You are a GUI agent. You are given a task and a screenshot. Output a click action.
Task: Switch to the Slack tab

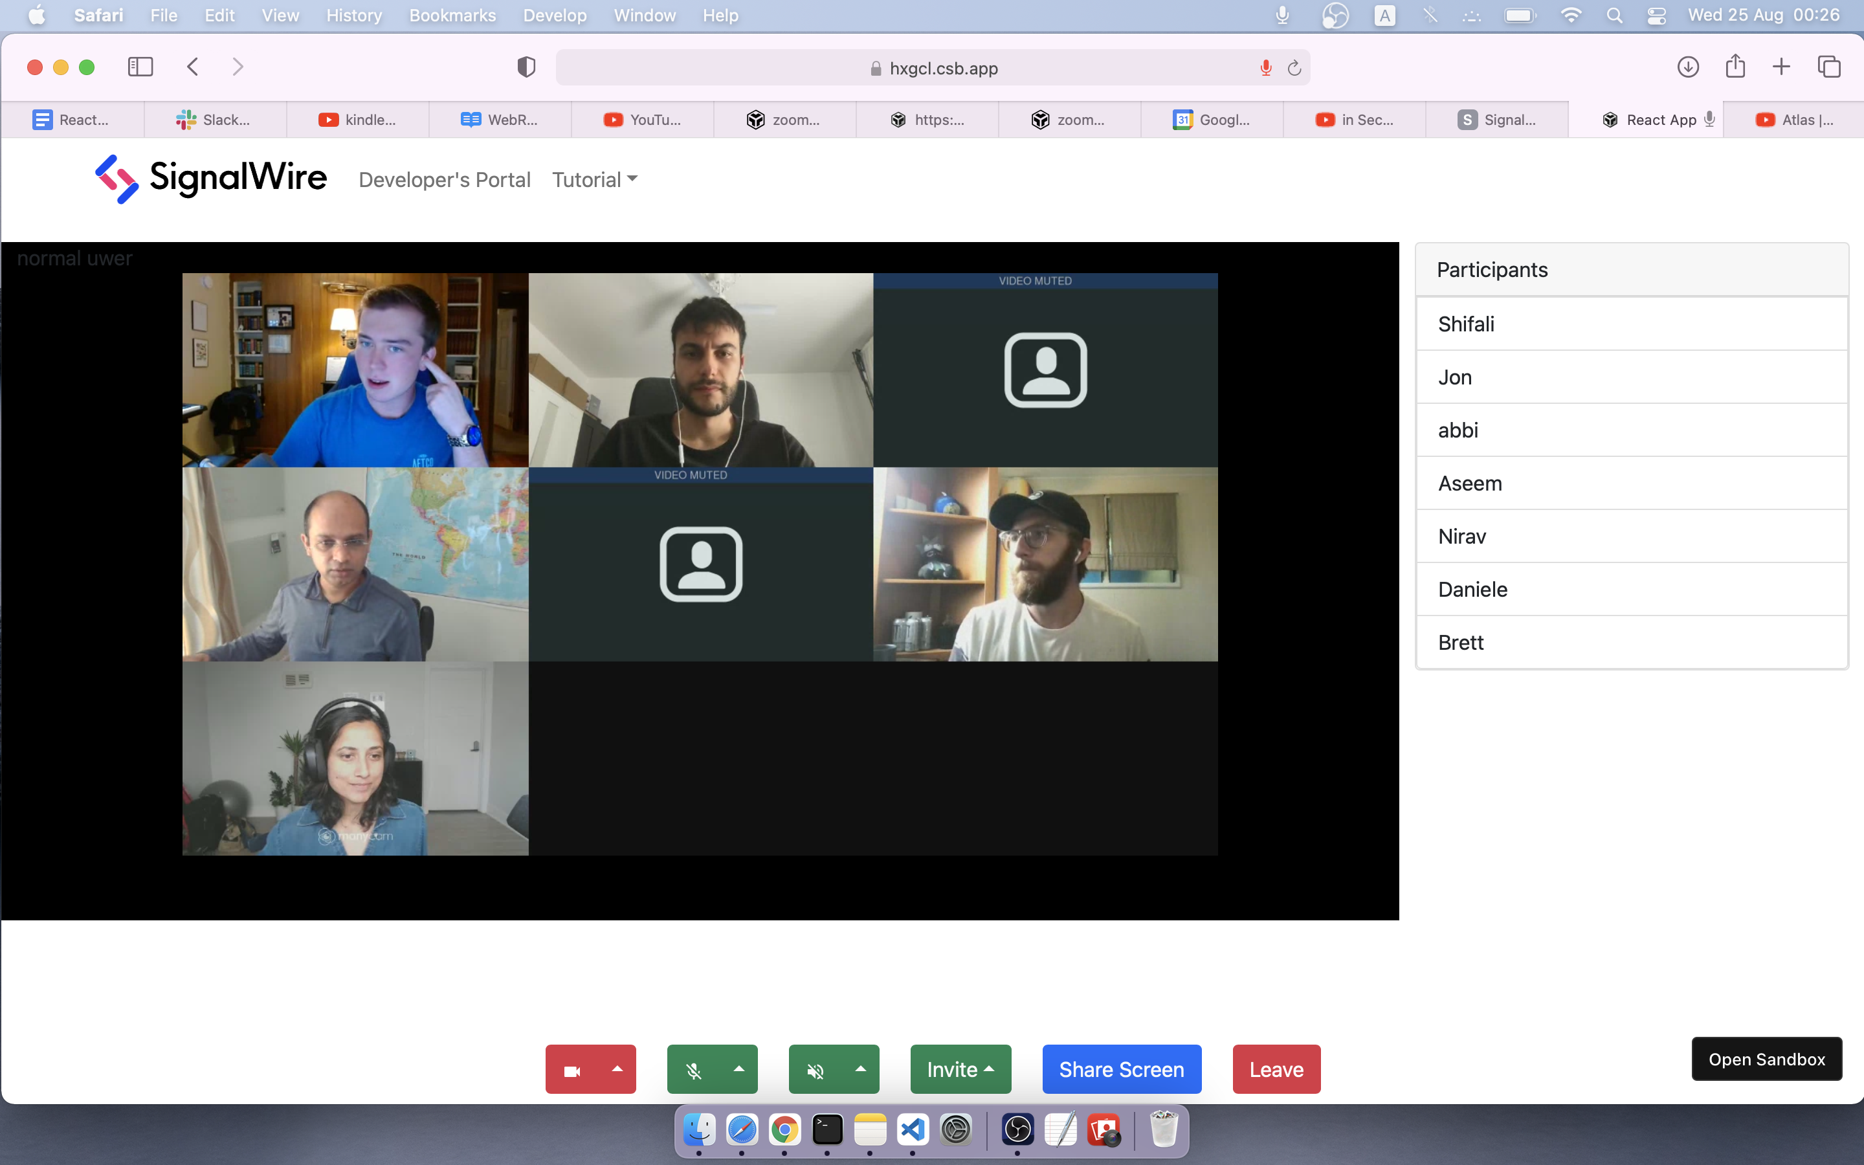pyautogui.click(x=214, y=120)
